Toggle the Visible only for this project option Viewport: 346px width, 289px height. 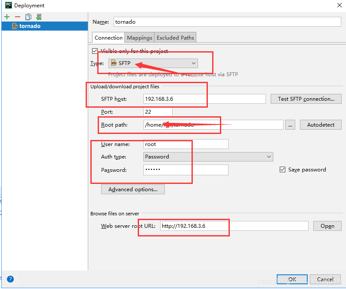pyautogui.click(x=96, y=51)
